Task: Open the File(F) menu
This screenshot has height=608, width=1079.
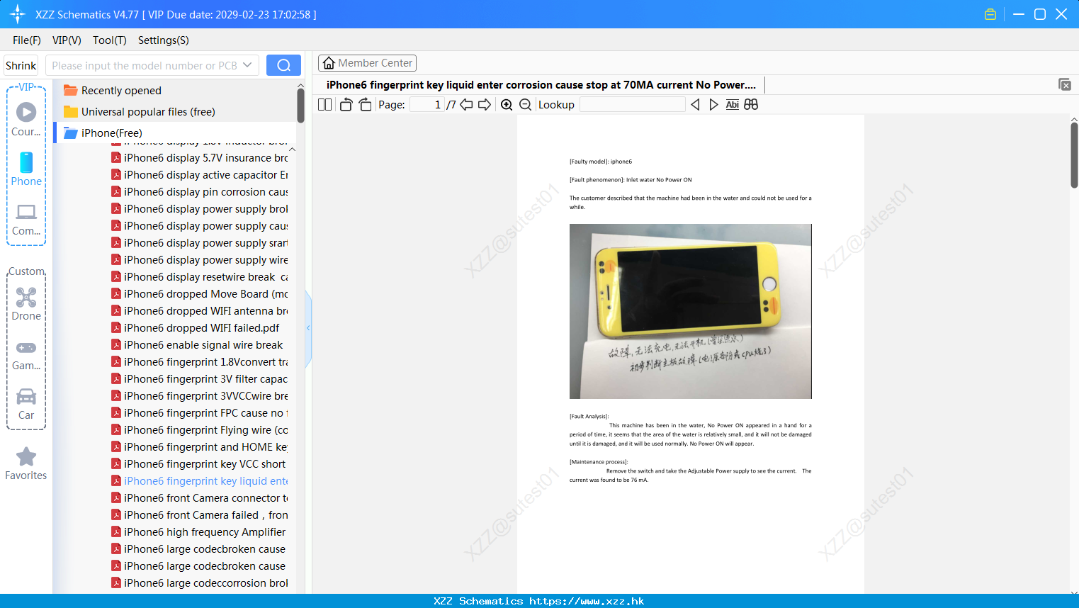Action: pos(27,40)
